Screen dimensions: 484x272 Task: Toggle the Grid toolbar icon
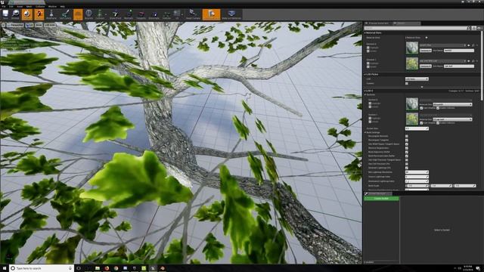point(78,14)
